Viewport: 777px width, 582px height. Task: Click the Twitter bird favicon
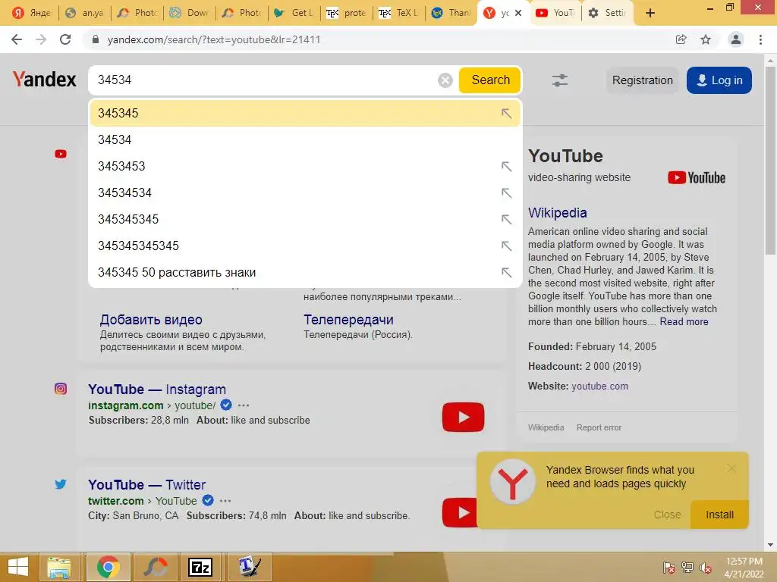click(x=61, y=484)
